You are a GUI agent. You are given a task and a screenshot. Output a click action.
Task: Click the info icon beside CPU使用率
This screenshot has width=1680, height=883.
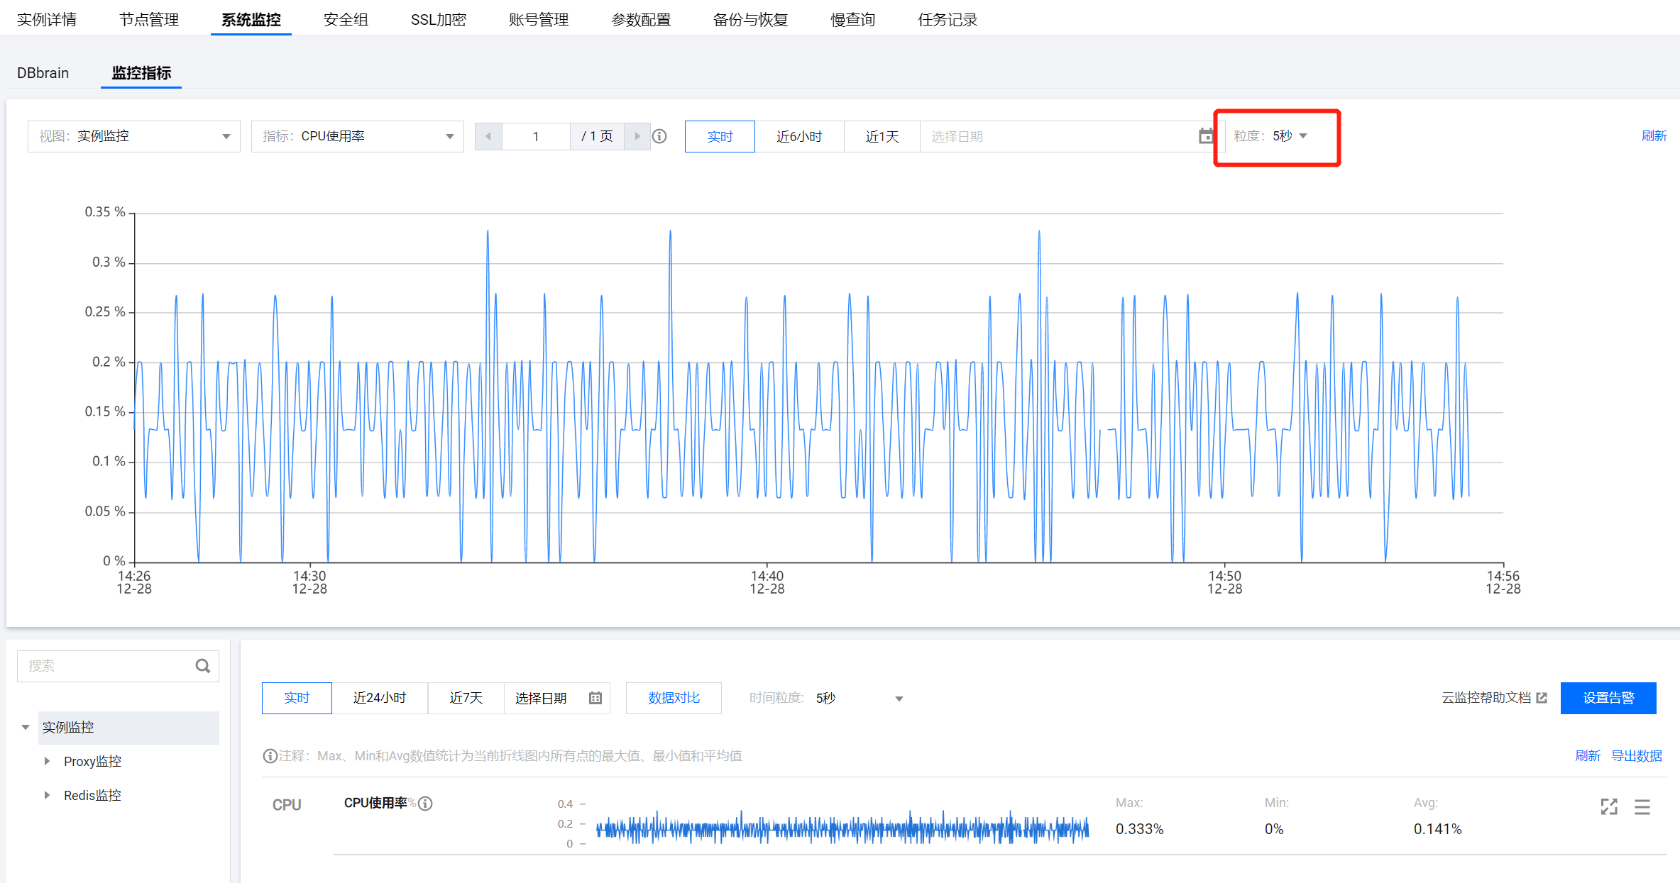pyautogui.click(x=426, y=804)
